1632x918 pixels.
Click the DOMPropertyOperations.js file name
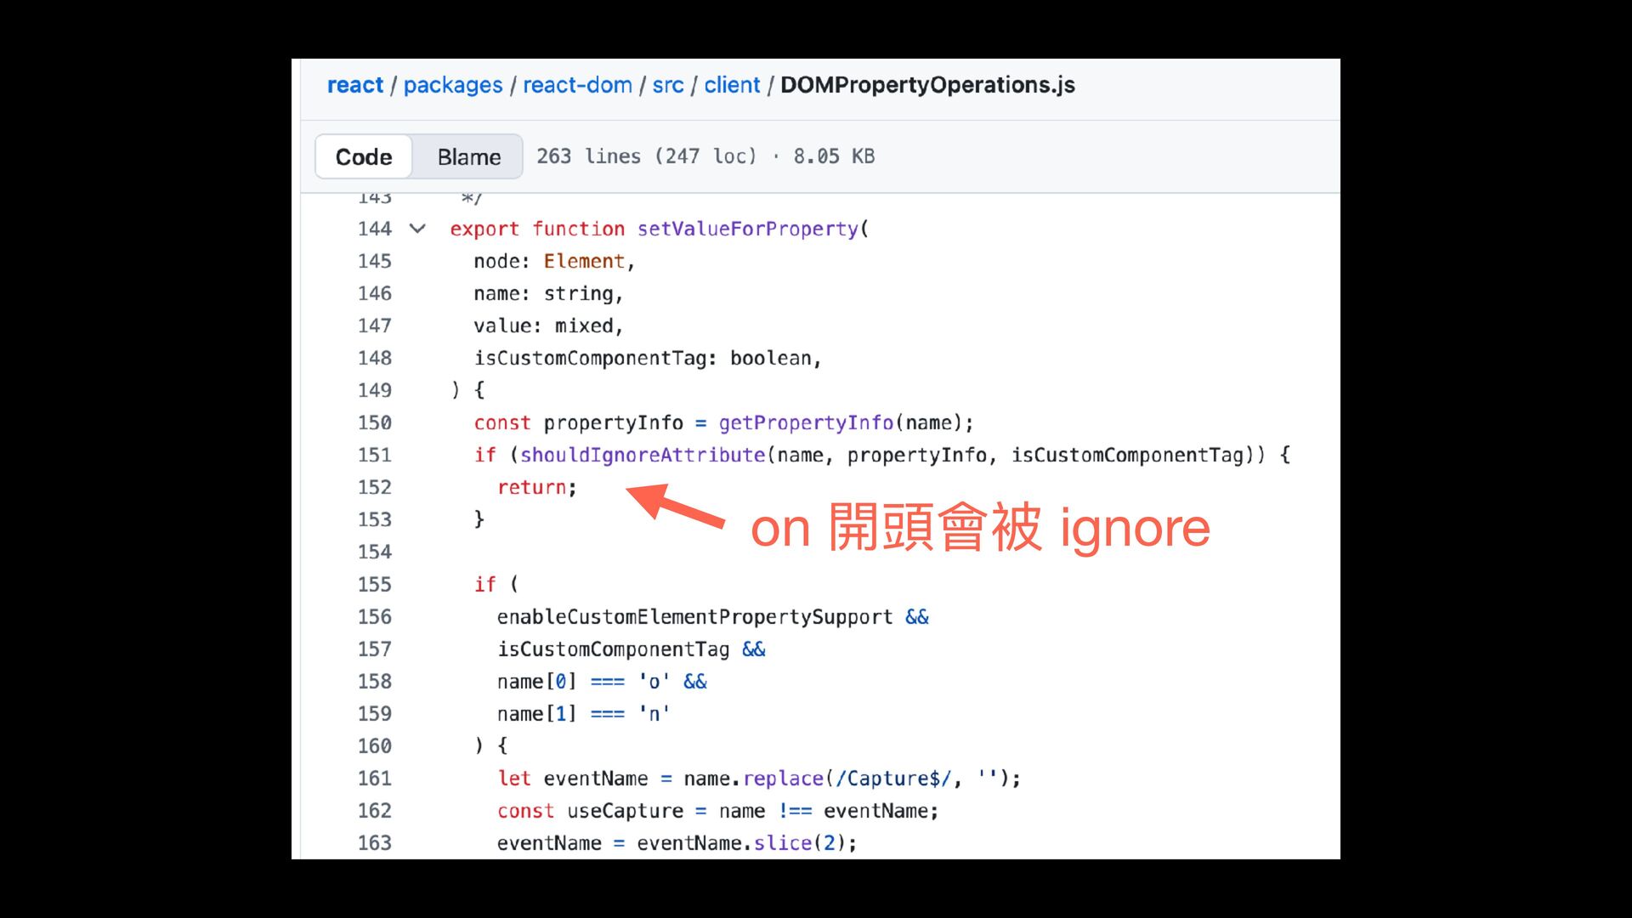point(927,85)
